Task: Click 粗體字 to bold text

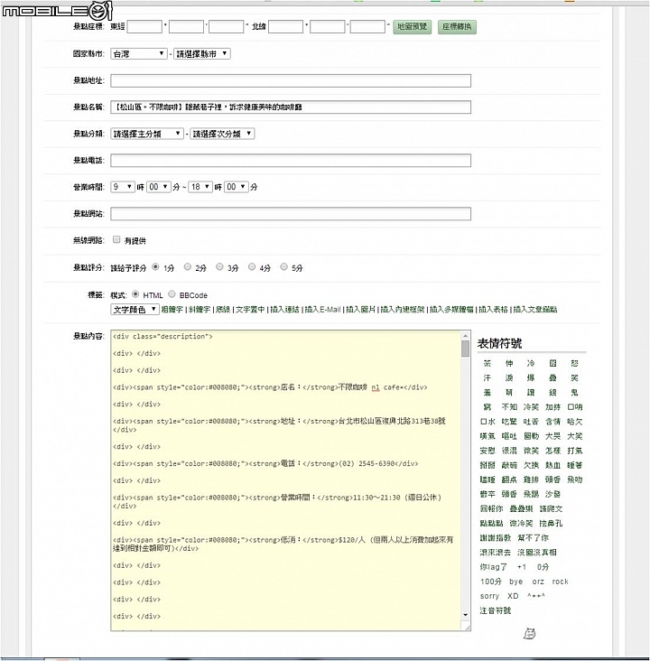Action: (x=172, y=310)
